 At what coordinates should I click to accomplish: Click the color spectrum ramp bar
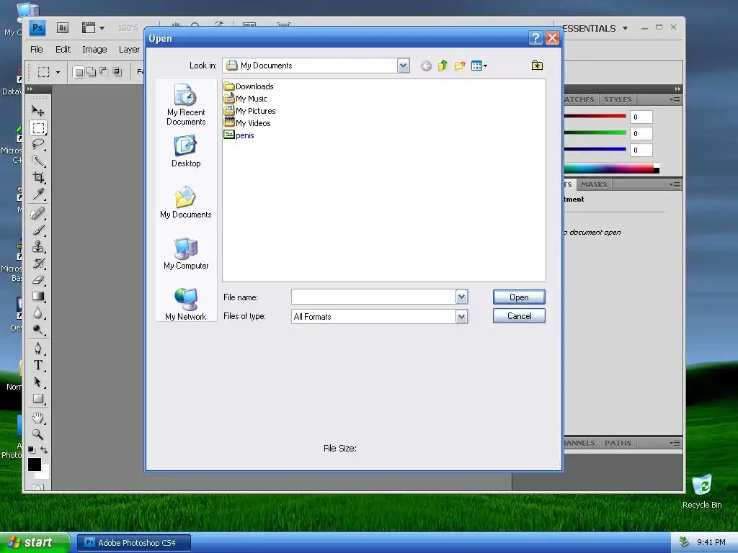tap(611, 168)
